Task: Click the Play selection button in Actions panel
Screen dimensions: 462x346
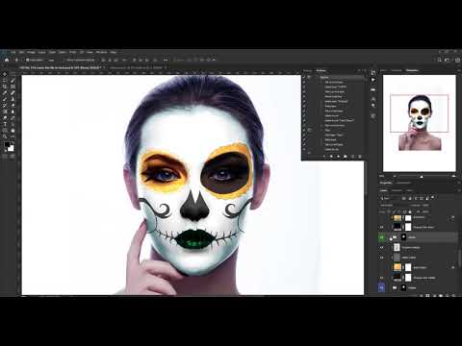Action: pyautogui.click(x=338, y=157)
